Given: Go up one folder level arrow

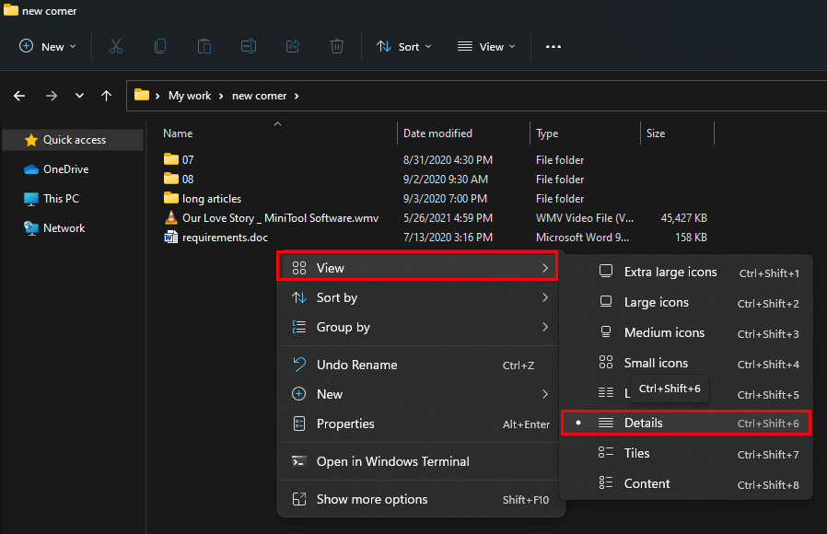Looking at the screenshot, I should [107, 96].
